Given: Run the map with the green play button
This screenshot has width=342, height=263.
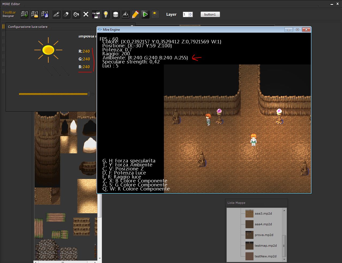Looking at the screenshot, I should (x=145, y=14).
